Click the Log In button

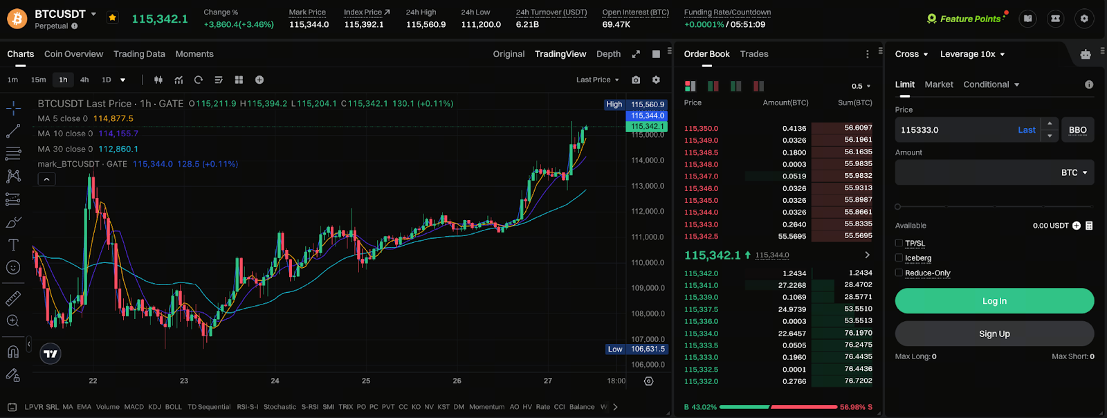click(994, 301)
